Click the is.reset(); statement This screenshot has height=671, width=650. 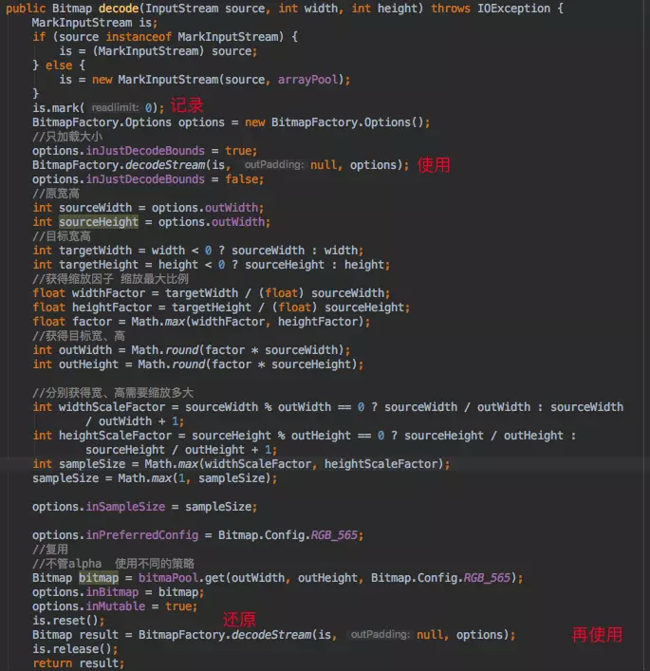[x=68, y=621]
